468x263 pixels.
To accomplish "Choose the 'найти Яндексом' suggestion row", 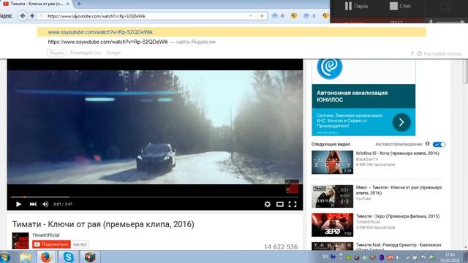I will [231, 42].
